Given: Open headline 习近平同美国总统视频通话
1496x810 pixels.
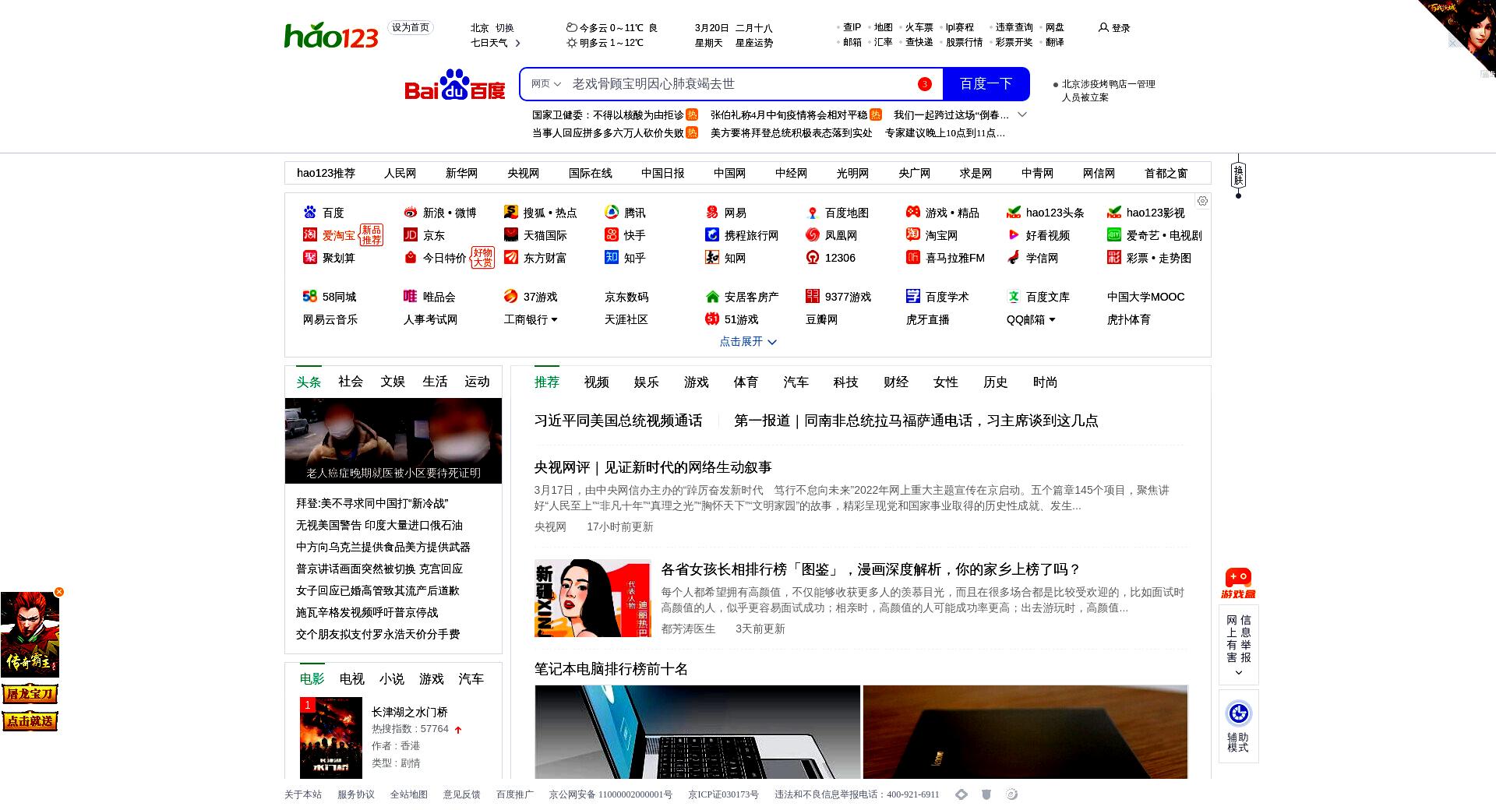Looking at the screenshot, I should (619, 421).
